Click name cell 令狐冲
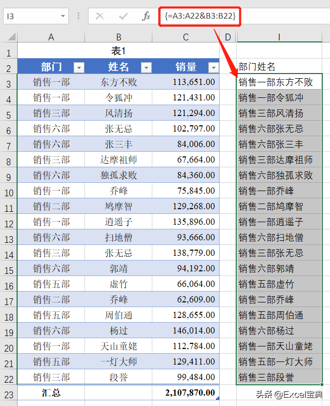Viewport: 330px width, 406px height. [x=118, y=97]
